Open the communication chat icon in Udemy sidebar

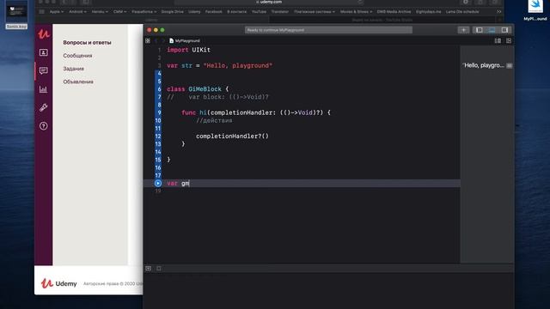[x=44, y=70]
